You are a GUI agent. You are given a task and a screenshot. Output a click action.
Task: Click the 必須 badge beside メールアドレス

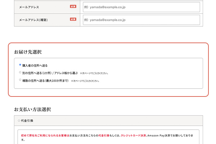point(73,6)
